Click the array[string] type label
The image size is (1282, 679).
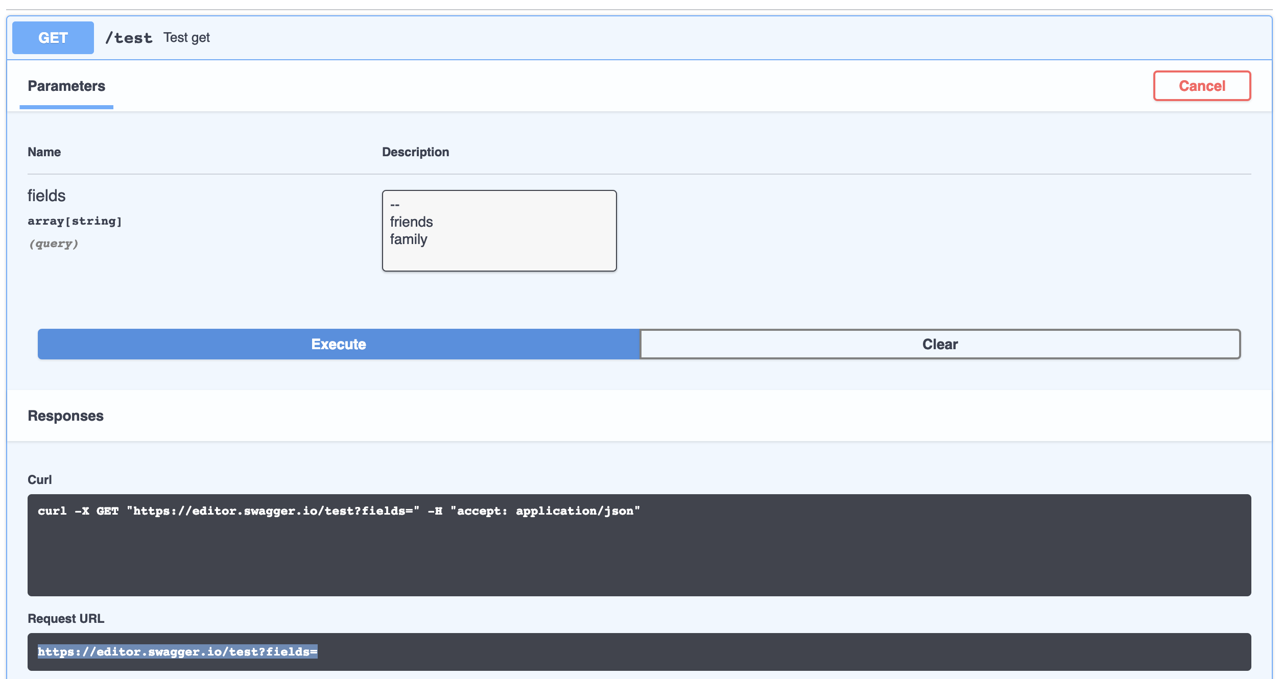75,221
